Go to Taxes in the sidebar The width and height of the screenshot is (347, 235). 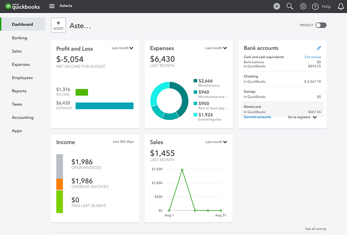coord(17,104)
